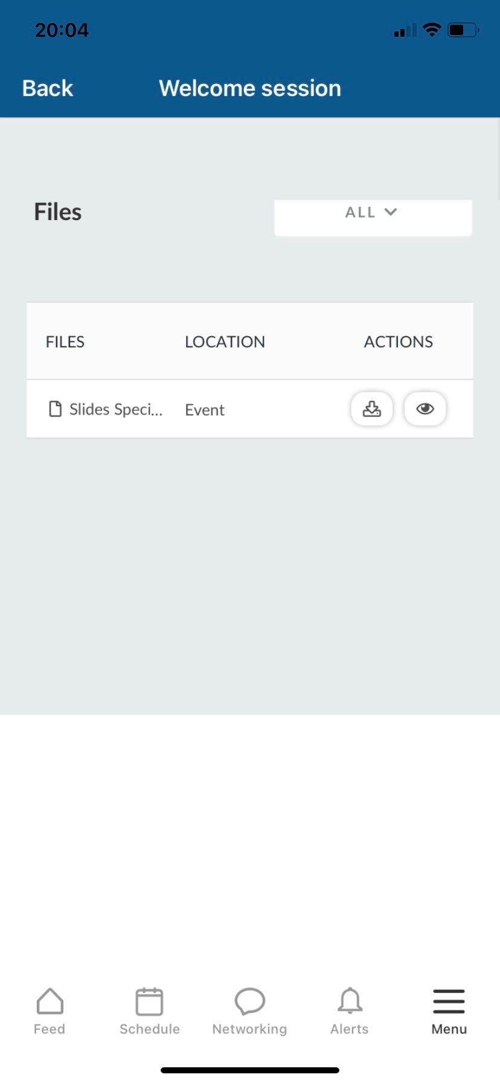Screen dimensions: 500x1083
Task: Tap the battery icon in status bar
Action: pyautogui.click(x=463, y=30)
